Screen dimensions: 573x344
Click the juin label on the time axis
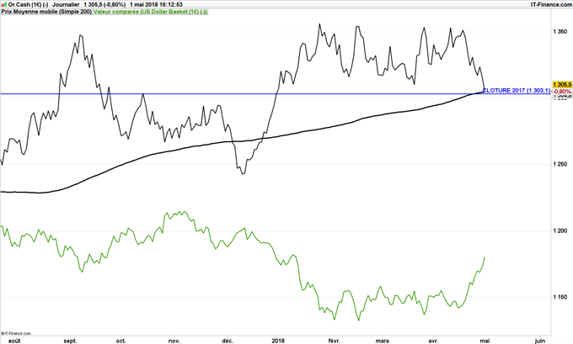click(x=540, y=341)
